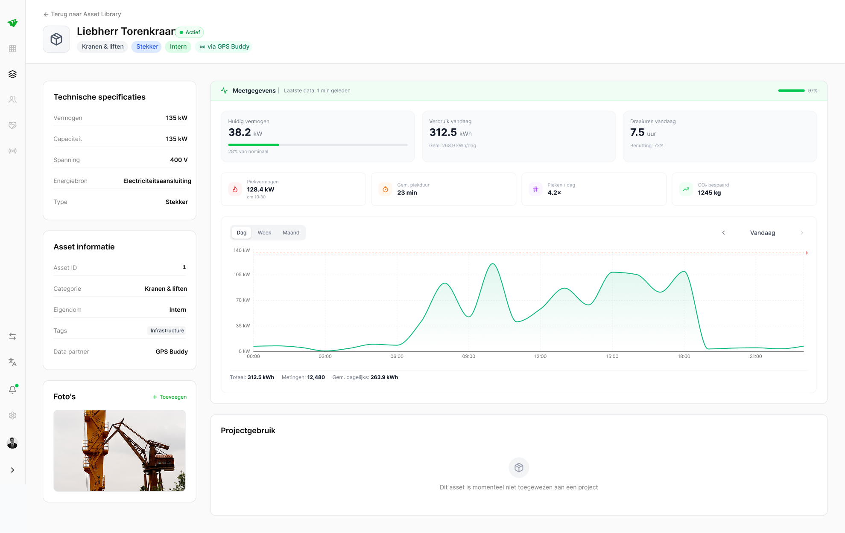This screenshot has height=533, width=845.
Task: Switch chart to Week view
Action: coord(264,233)
